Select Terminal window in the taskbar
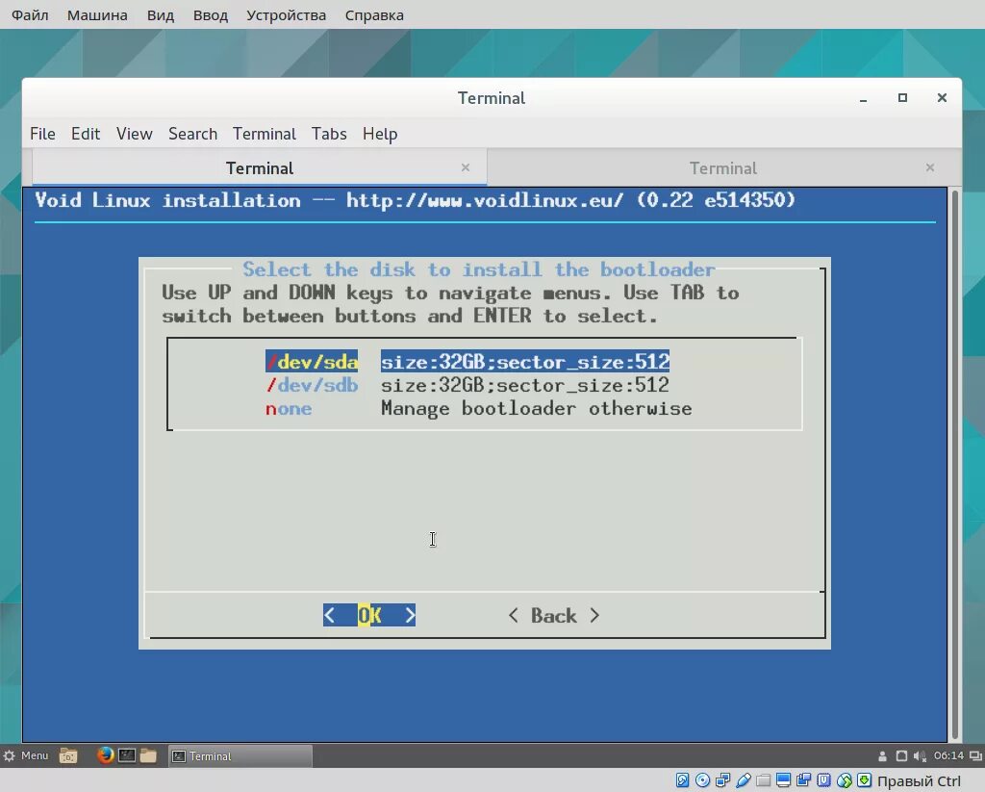 click(240, 756)
